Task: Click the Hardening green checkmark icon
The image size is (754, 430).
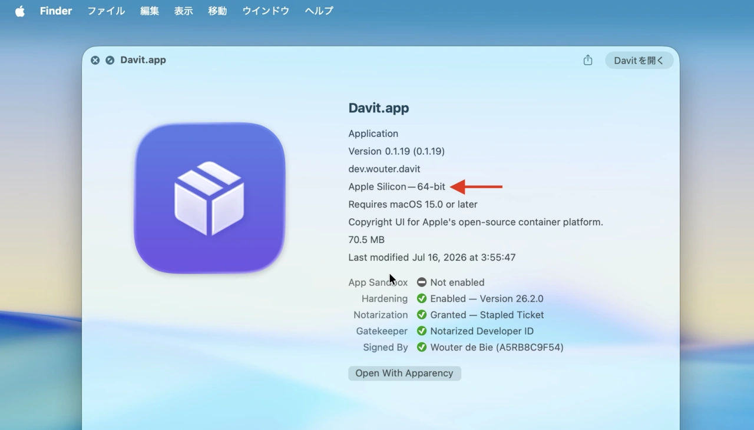Action: pos(422,298)
